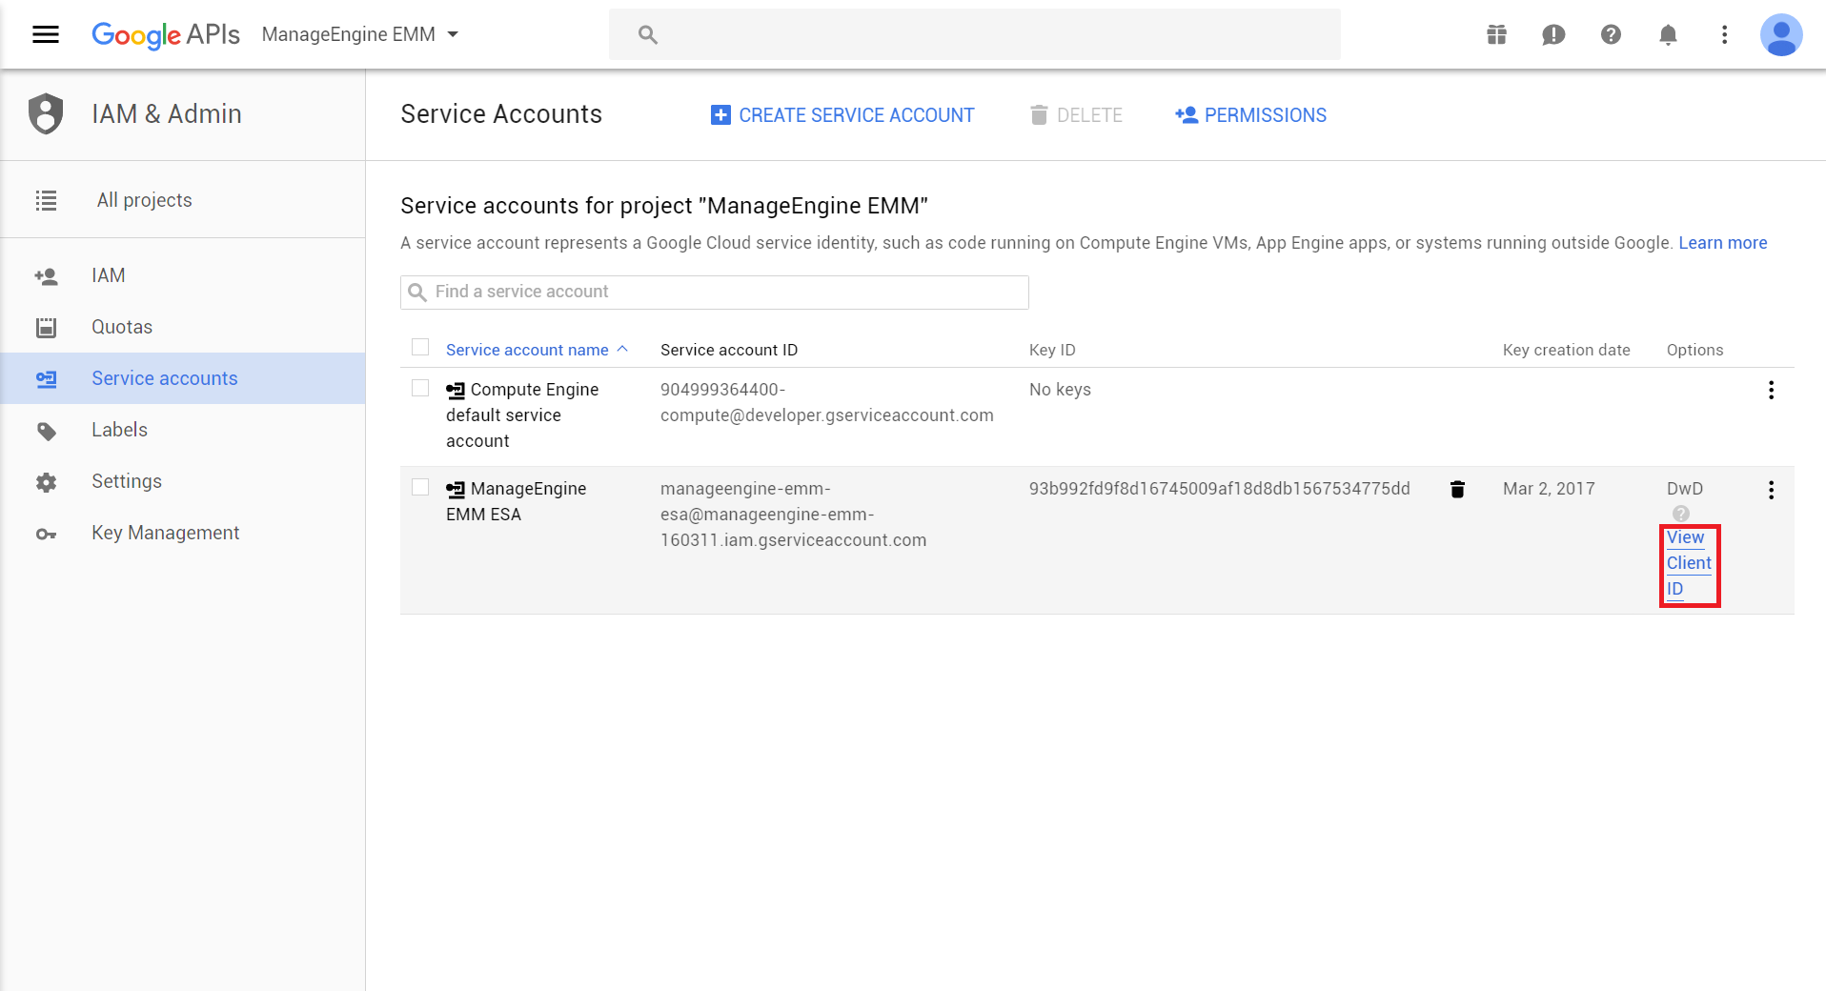Open the user account avatar

pos(1780,35)
